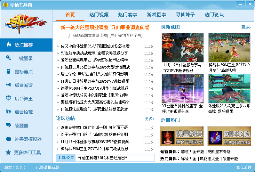This screenshot has width=255, height=172.
Task: Click the mouse icon for 鼠标连点
Action: click(x=8, y=71)
